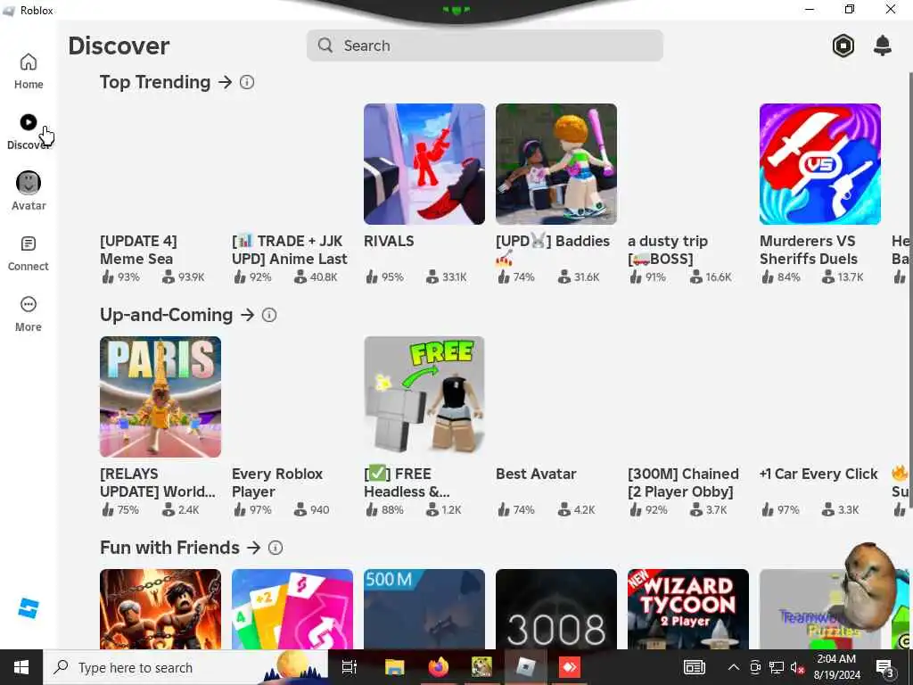Click the Meet Now camera tray icon
The image size is (913, 685).
755,667
